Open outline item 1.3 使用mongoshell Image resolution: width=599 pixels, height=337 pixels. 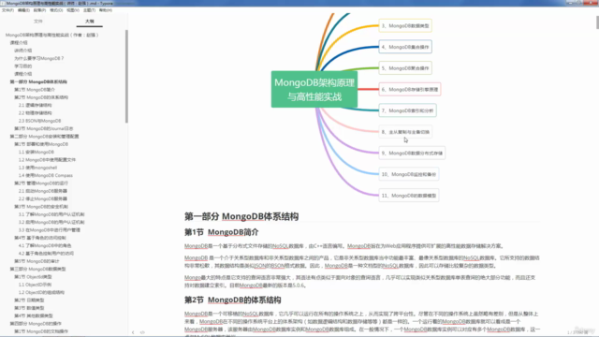pos(37,168)
